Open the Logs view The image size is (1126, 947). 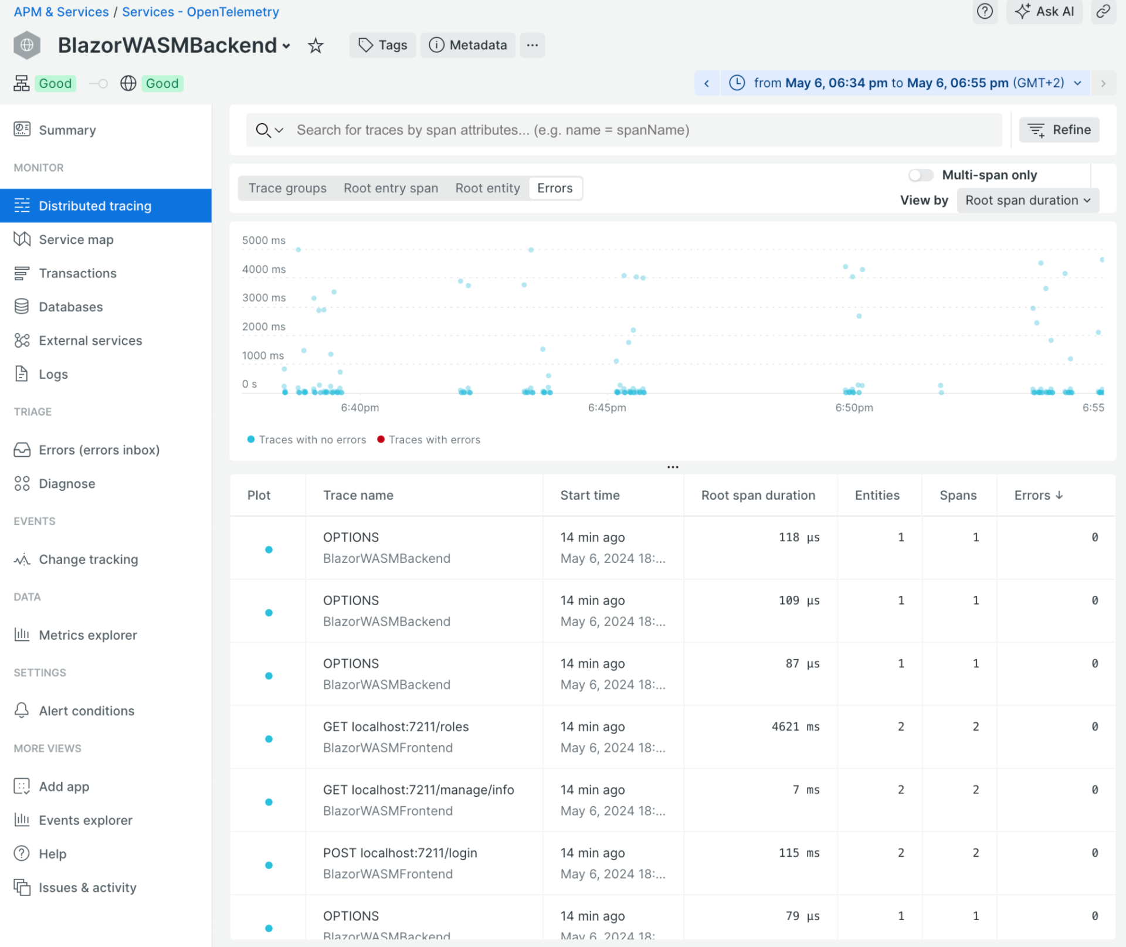click(53, 374)
